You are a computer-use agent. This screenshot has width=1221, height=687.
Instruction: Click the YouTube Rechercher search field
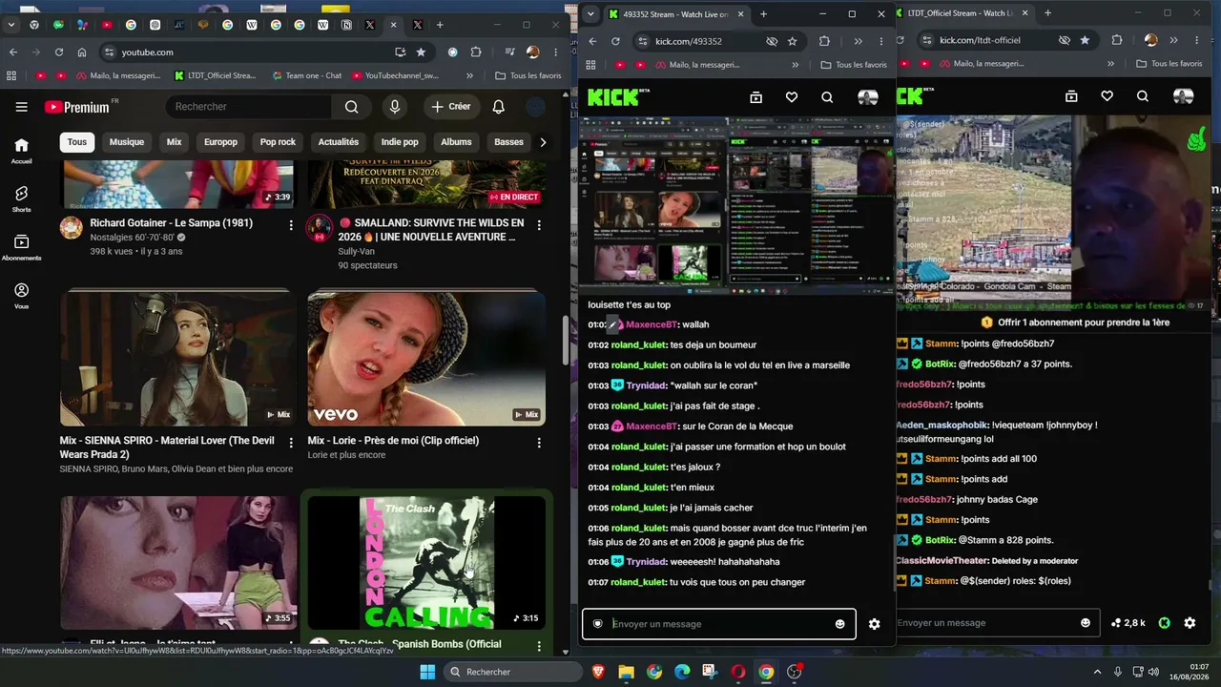pos(251,107)
